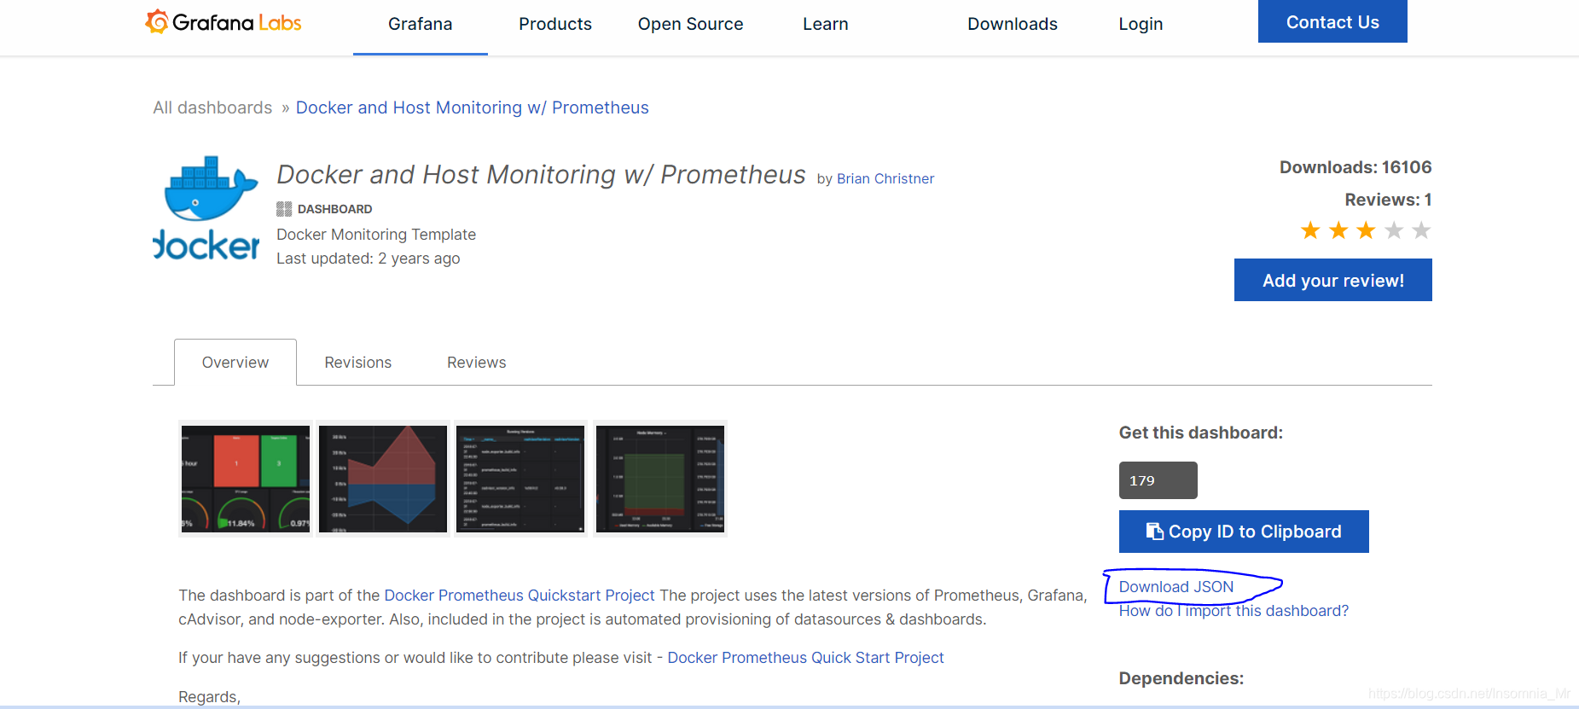Click Login in the top navigation
Screen dimensions: 1579x709
[1141, 24]
